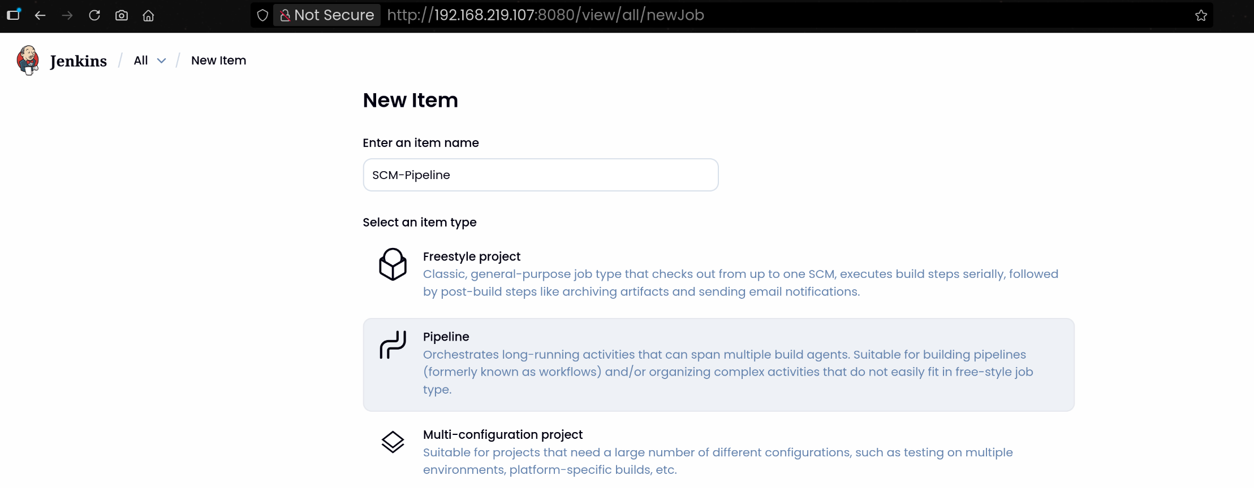Click the shield tracking protection icon
This screenshot has height=488, width=1254.
[262, 15]
